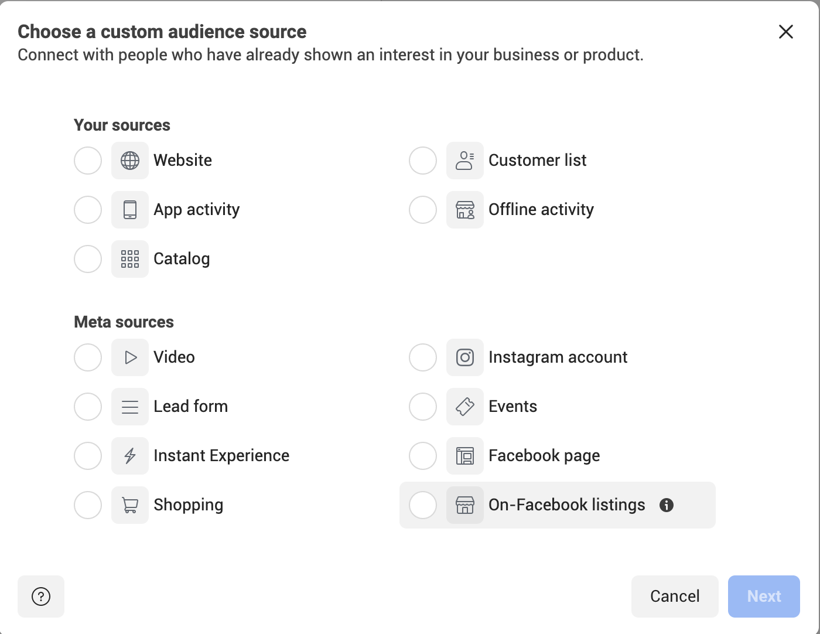Select the Instagram account radio button
The image size is (820, 634).
point(423,357)
